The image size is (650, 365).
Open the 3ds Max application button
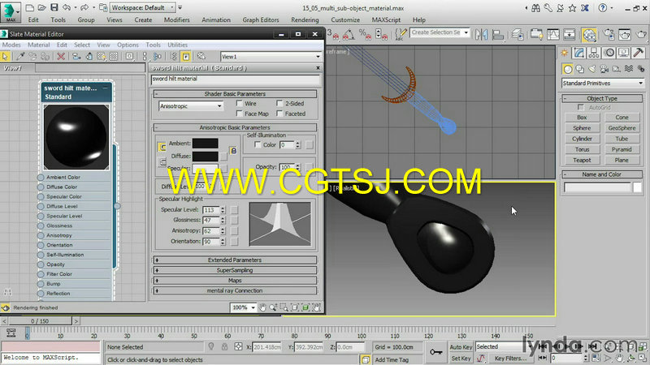tap(11, 12)
